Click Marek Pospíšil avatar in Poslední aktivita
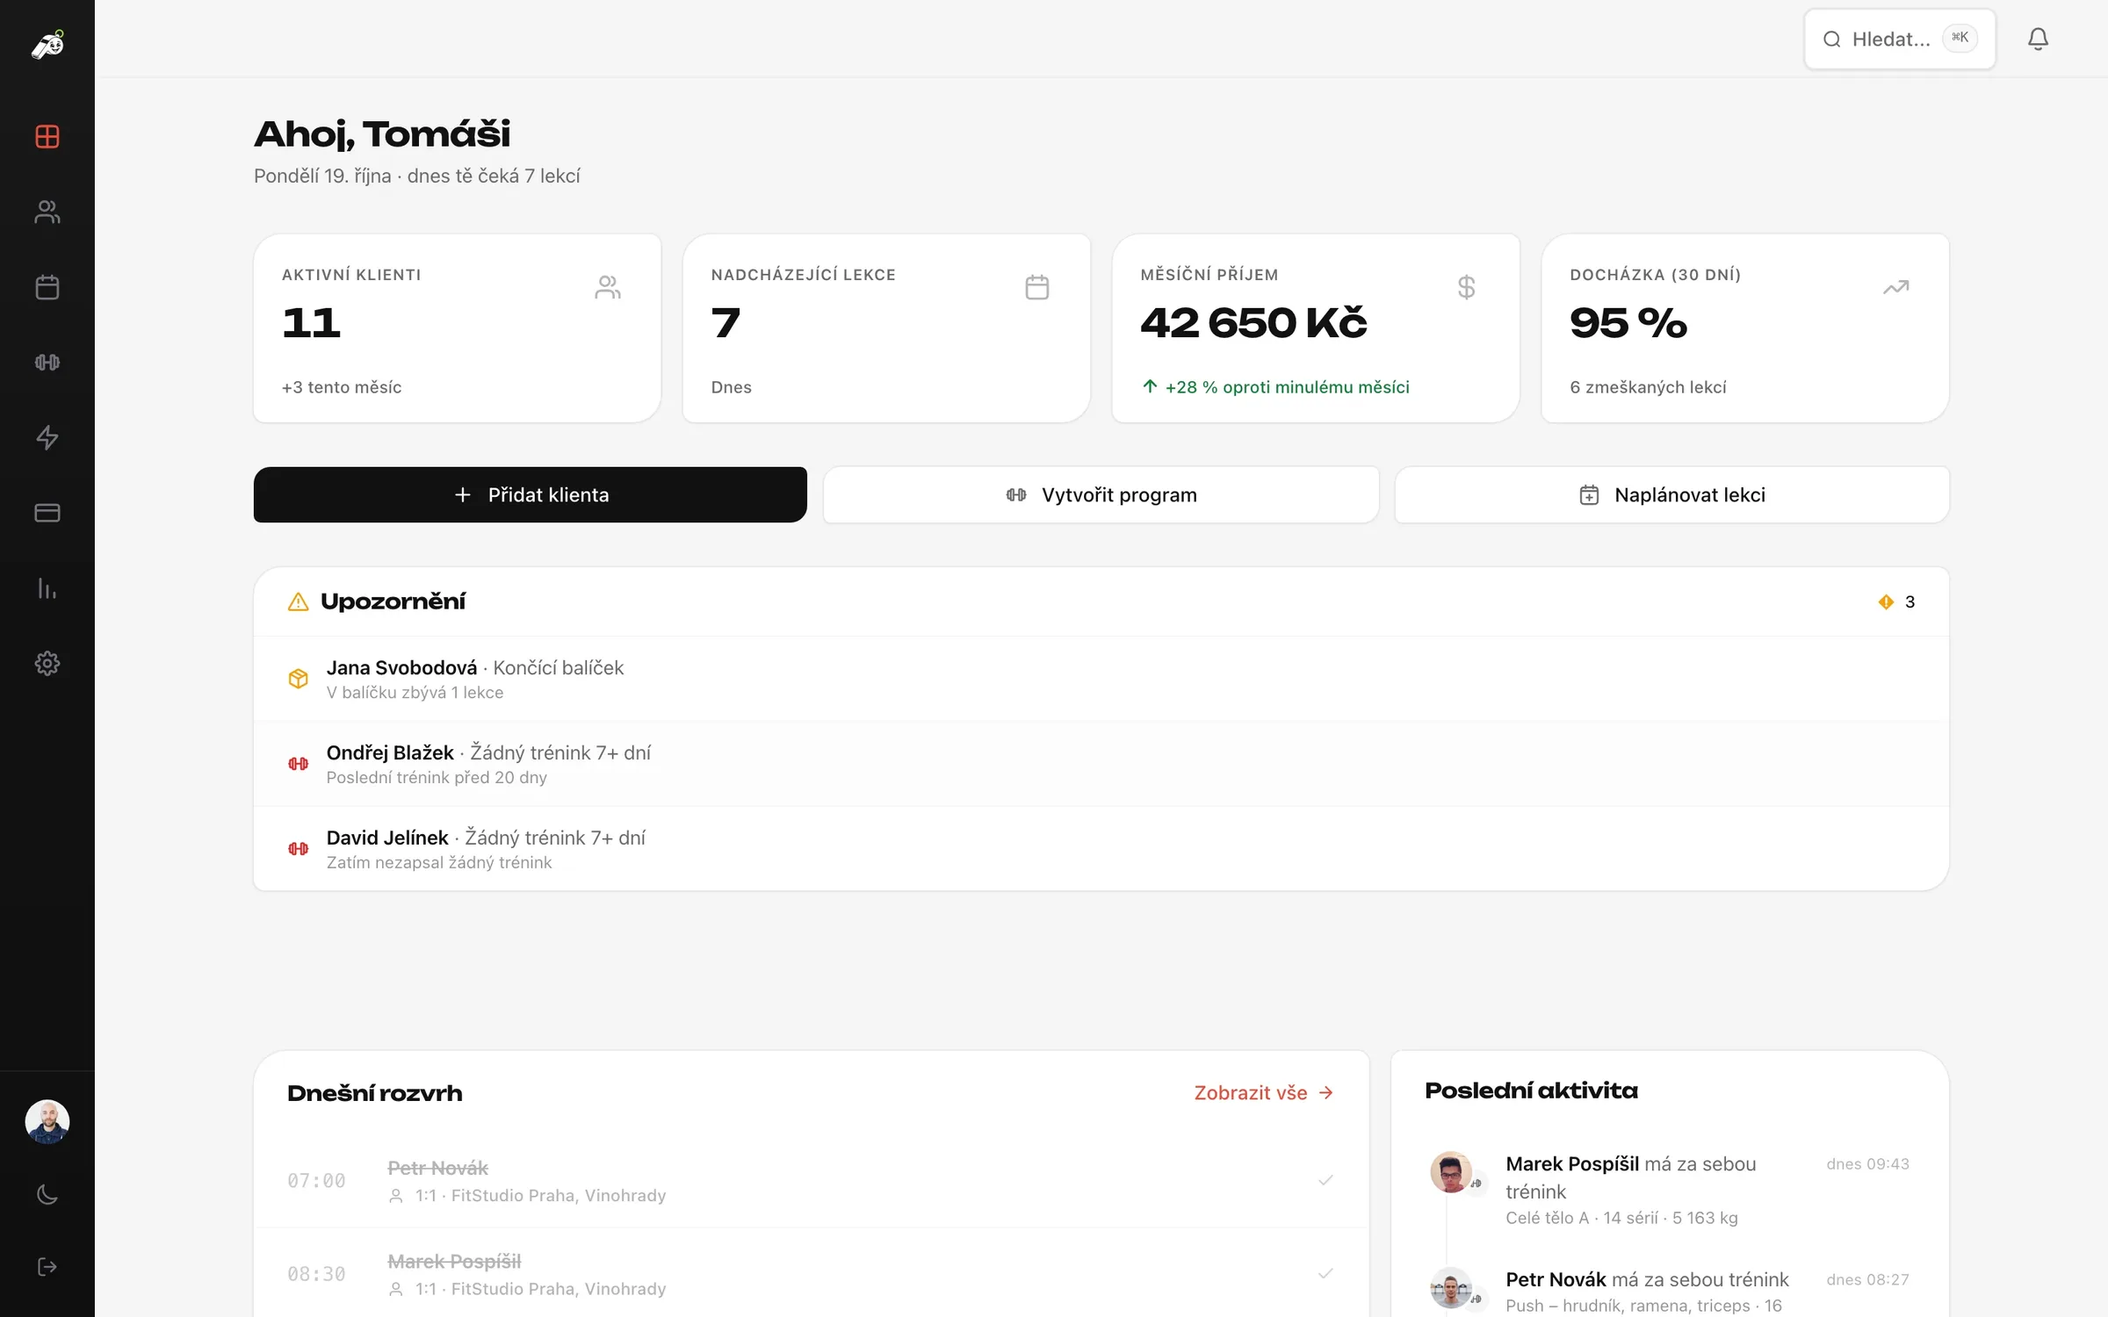This screenshot has height=1317, width=2108. (1451, 1171)
